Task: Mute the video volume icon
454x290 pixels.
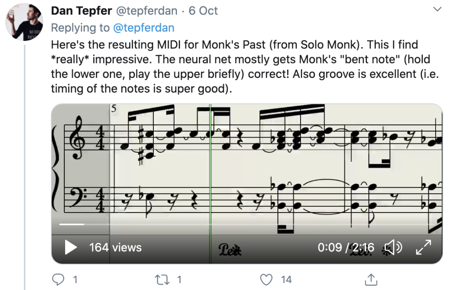Action: click(x=394, y=247)
